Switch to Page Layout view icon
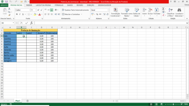The image size is (189, 106). point(157,104)
